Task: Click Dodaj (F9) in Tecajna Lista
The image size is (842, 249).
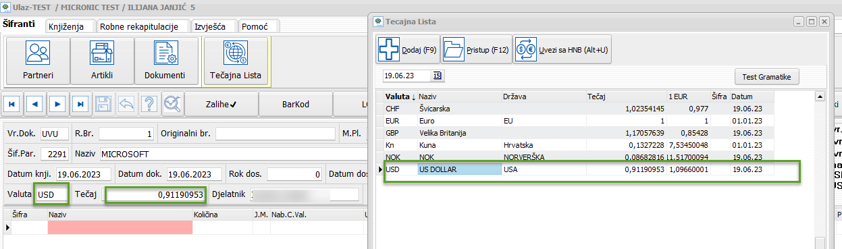Action: 408,50
